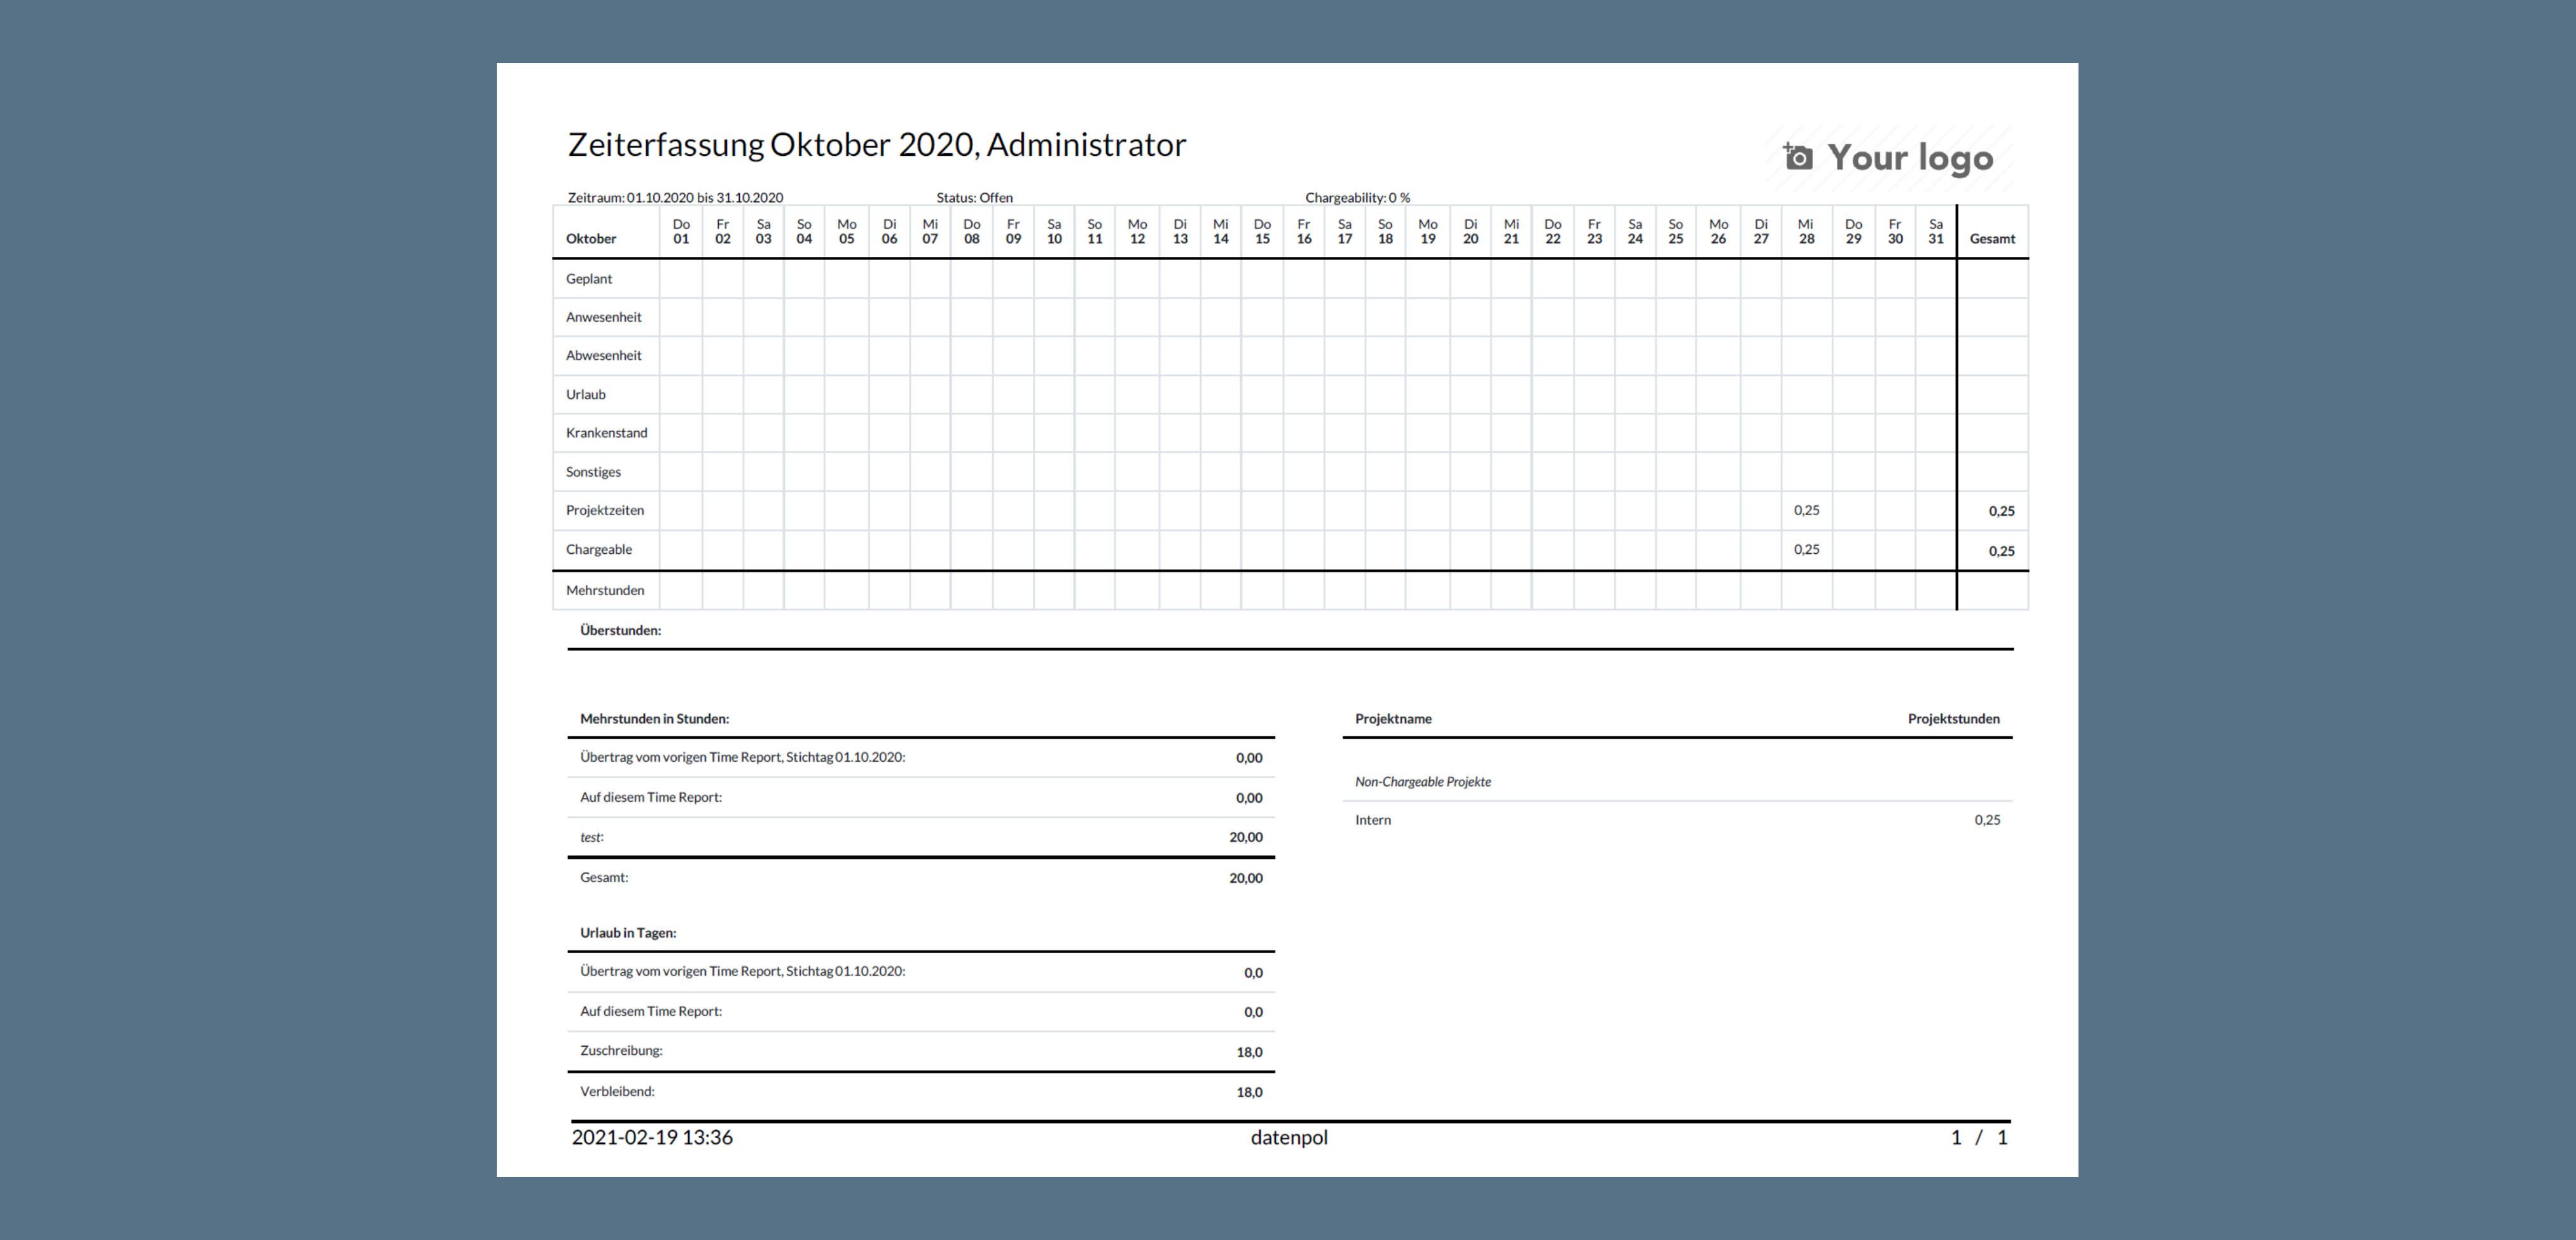Click the Urlaub 'Auf diesem Time Report:' label

point(651,1011)
